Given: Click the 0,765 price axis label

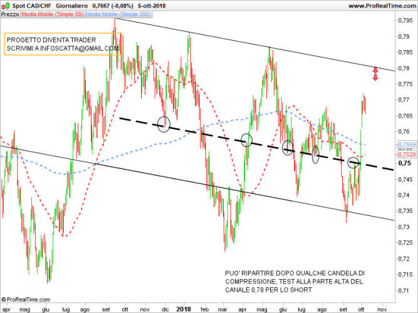Looking at the screenshot, I should pyautogui.click(x=405, y=116).
